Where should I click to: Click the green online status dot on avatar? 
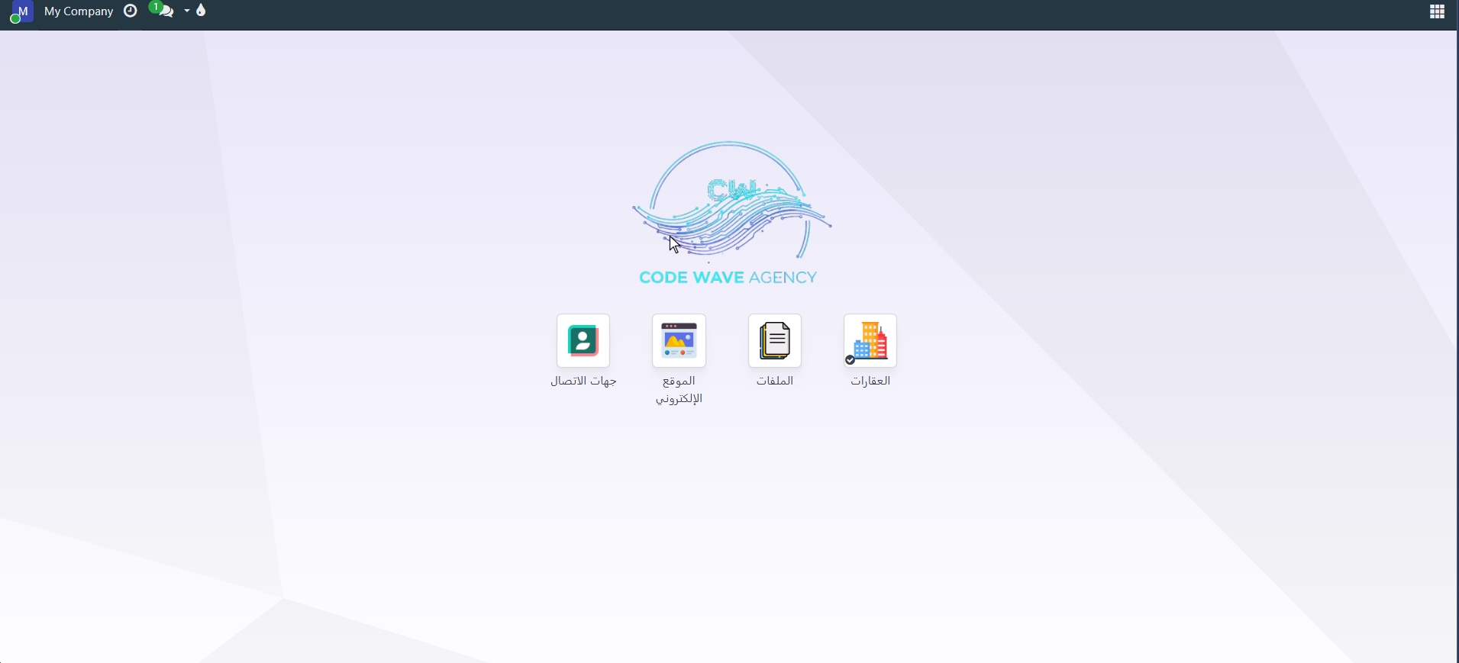[x=15, y=19]
